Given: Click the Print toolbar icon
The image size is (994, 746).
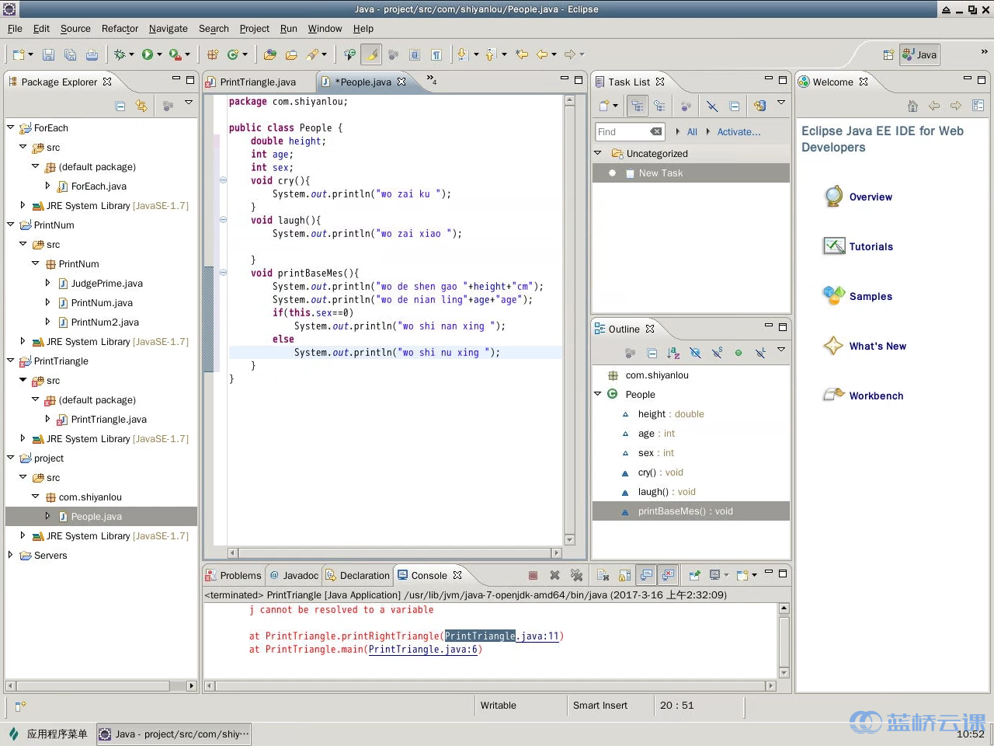Looking at the screenshot, I should click(x=92, y=54).
